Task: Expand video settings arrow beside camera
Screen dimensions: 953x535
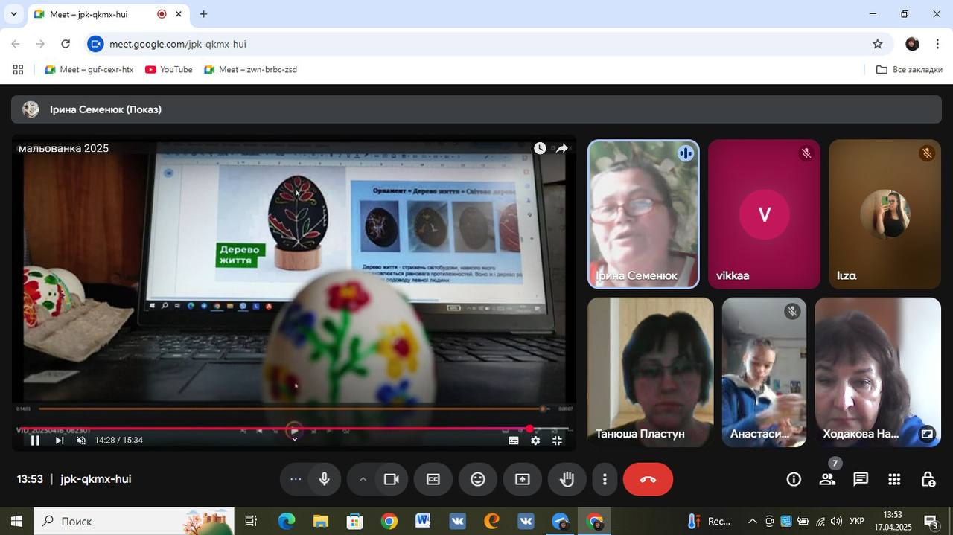Action: (x=363, y=480)
